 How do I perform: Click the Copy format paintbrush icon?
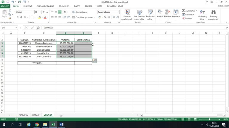10,18
